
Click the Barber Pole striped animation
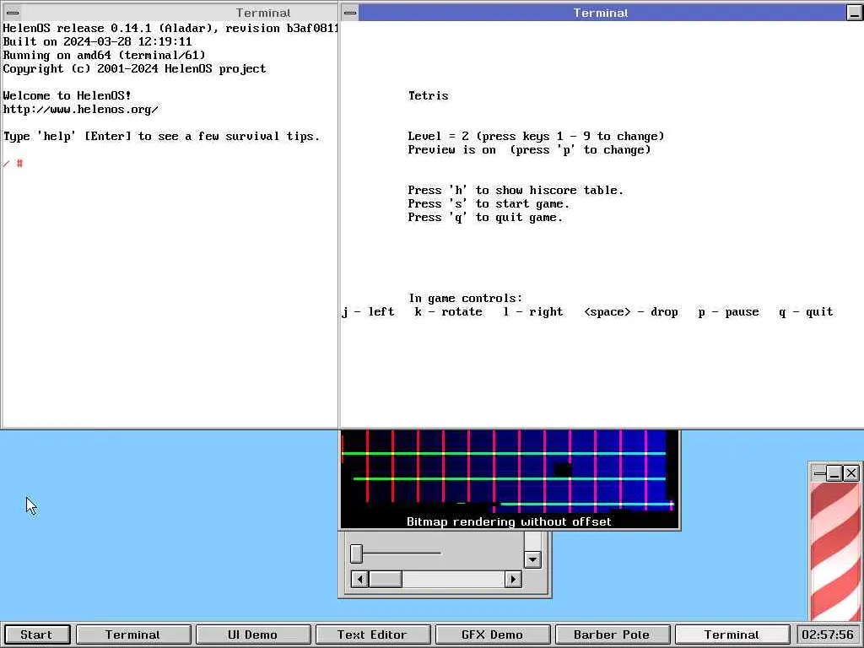point(834,551)
